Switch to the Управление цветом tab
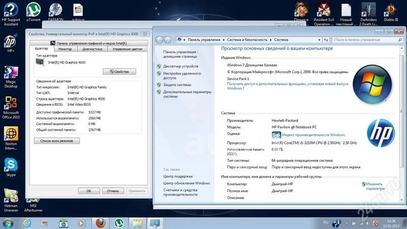This screenshot has width=407, height=229. [128, 49]
